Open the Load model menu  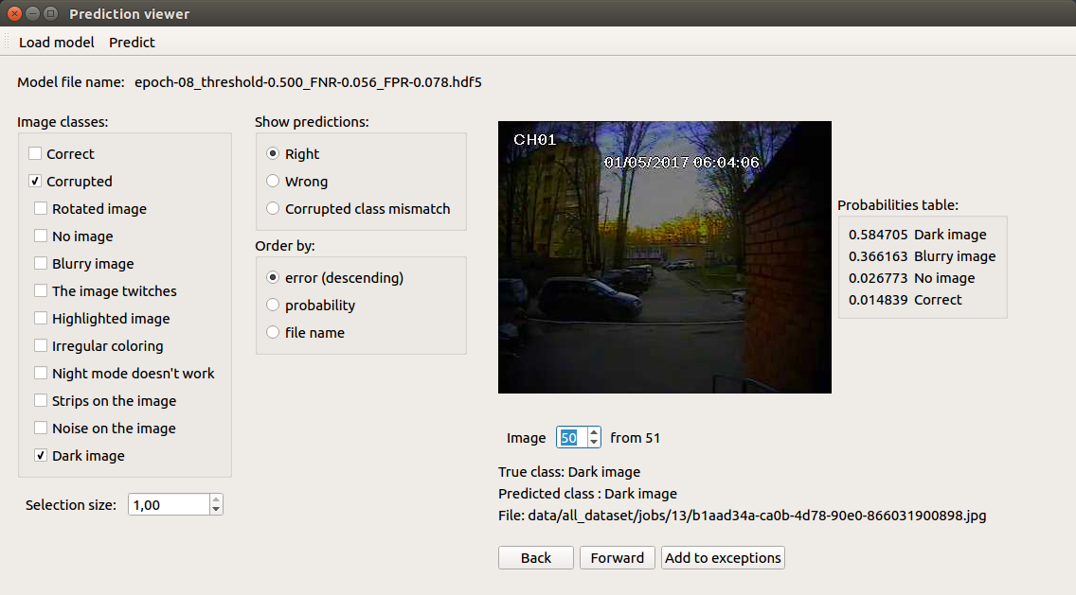click(56, 43)
